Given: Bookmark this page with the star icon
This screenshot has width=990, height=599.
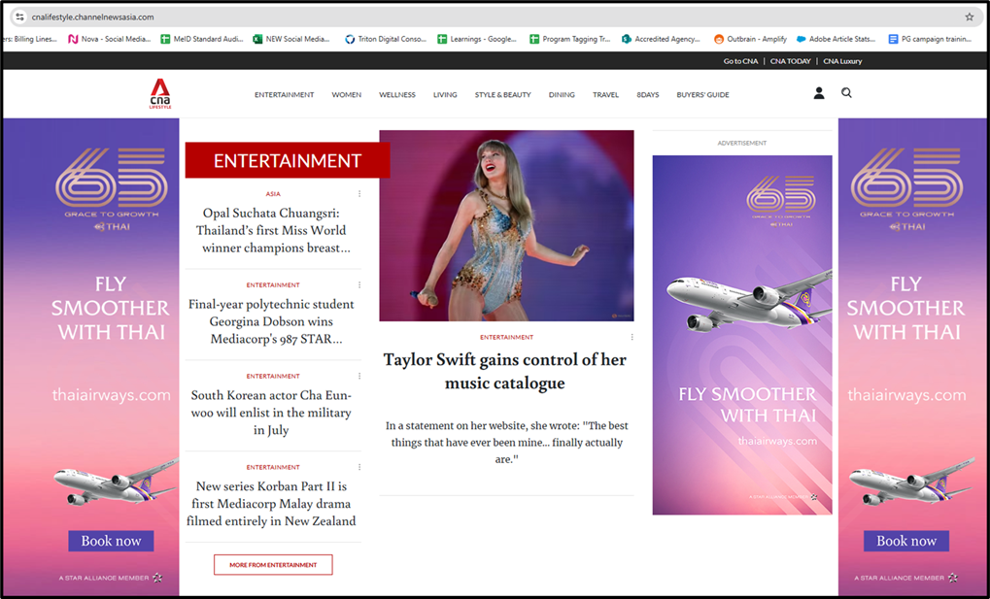Looking at the screenshot, I should [x=969, y=17].
